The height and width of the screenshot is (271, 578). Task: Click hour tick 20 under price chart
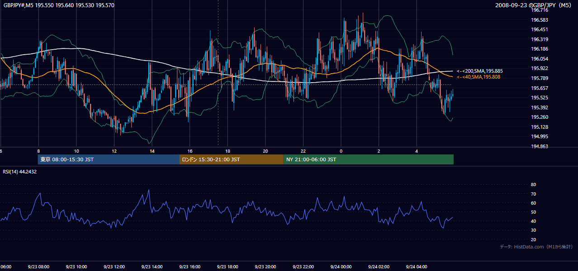coord(265,151)
